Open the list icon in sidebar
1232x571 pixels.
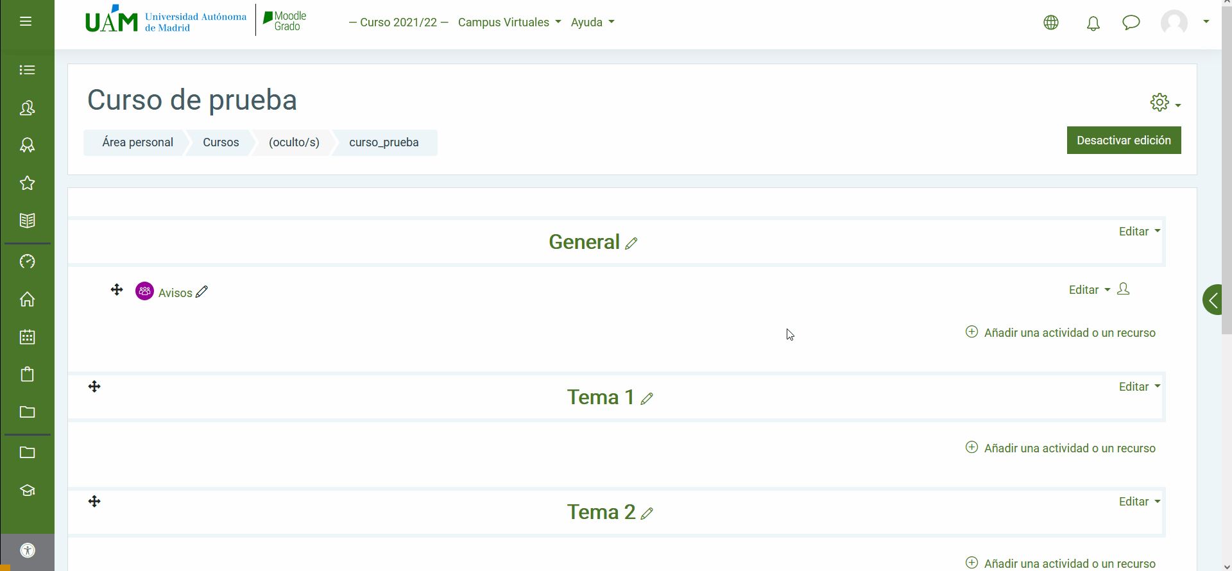point(27,70)
